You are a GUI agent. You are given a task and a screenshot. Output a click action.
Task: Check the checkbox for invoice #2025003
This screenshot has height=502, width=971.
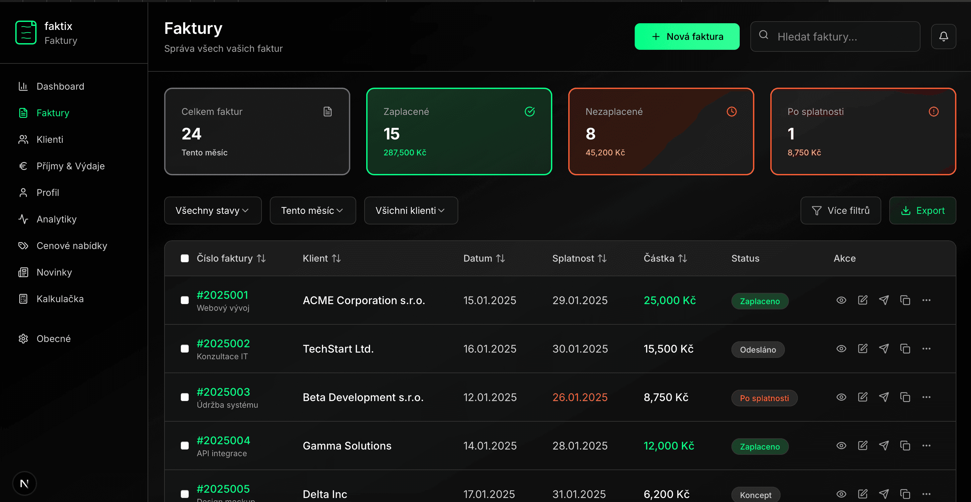point(185,397)
